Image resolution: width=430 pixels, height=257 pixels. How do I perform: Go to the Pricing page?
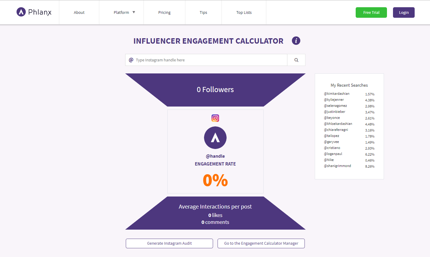click(x=164, y=12)
